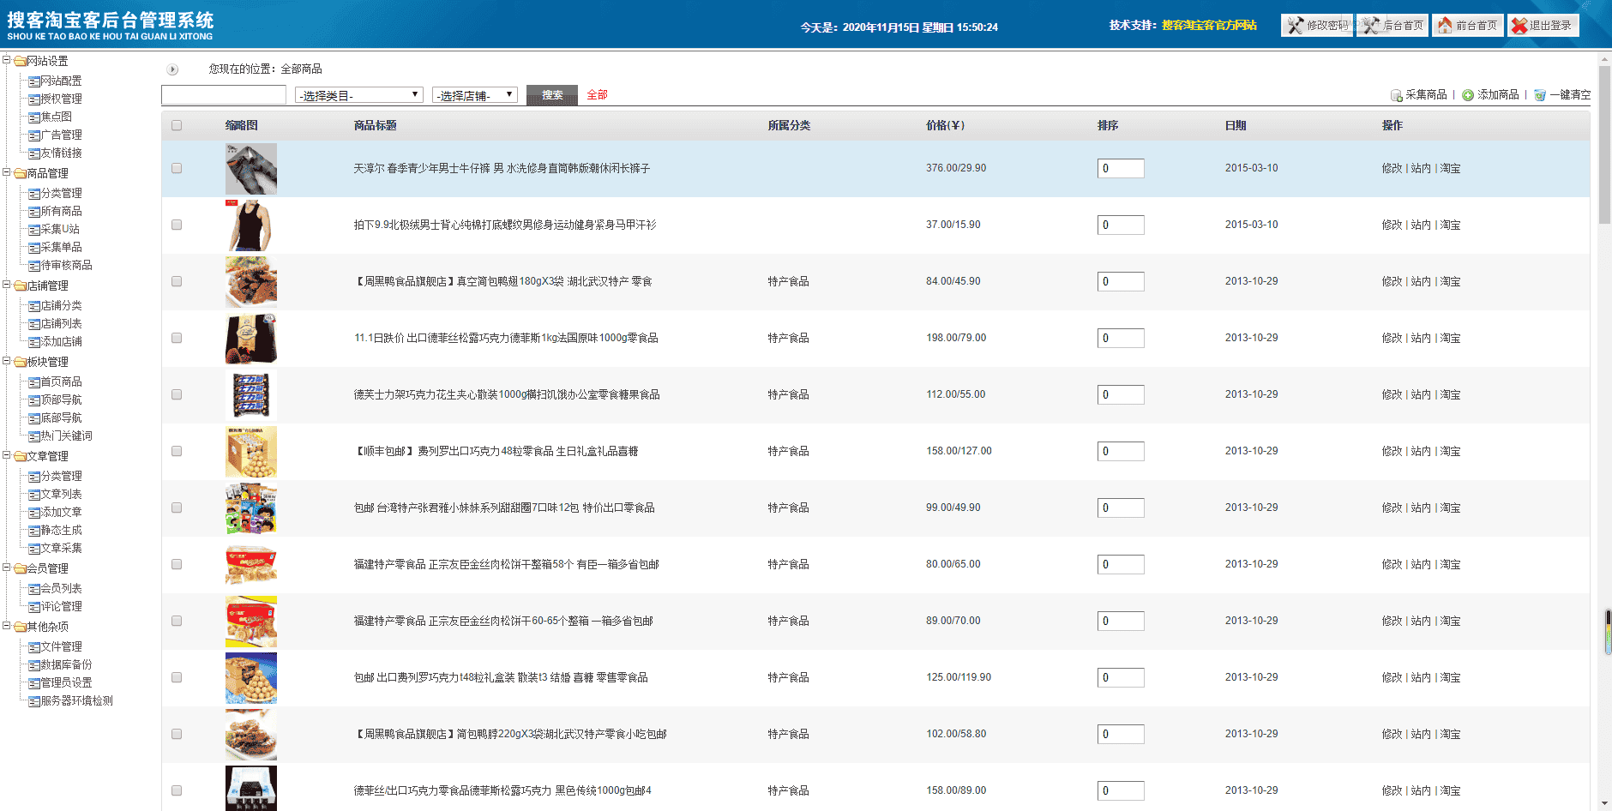
Task: Collapse the 商品管理 sidebar section
Action: [8, 173]
